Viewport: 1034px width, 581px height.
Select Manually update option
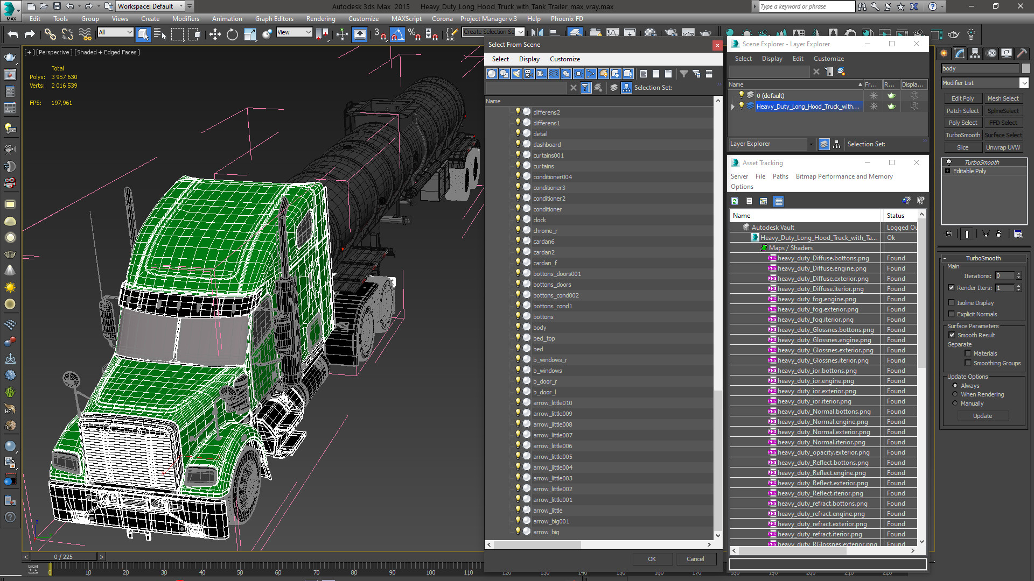tap(955, 403)
